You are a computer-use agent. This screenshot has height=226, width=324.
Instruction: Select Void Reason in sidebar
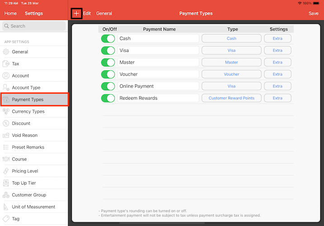(34, 135)
